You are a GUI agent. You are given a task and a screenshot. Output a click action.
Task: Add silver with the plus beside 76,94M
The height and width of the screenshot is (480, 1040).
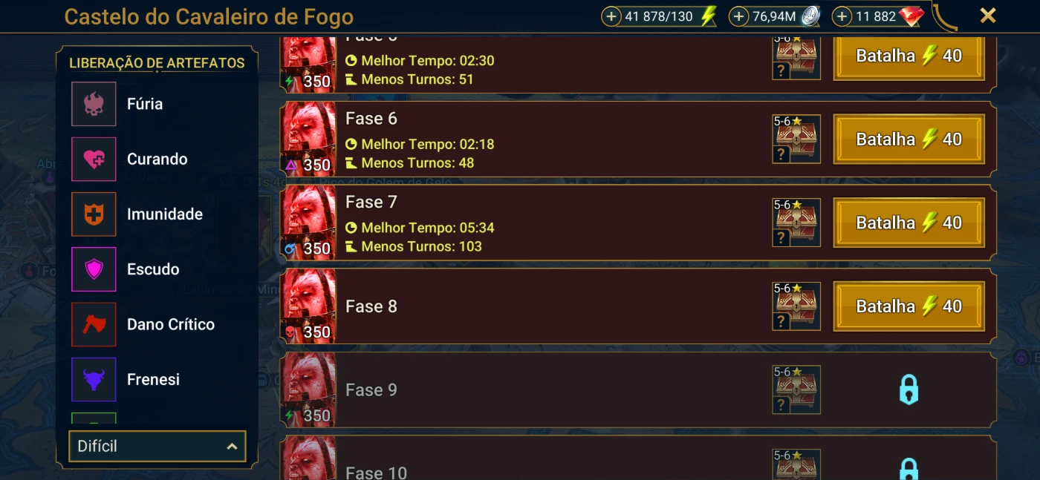pyautogui.click(x=738, y=16)
